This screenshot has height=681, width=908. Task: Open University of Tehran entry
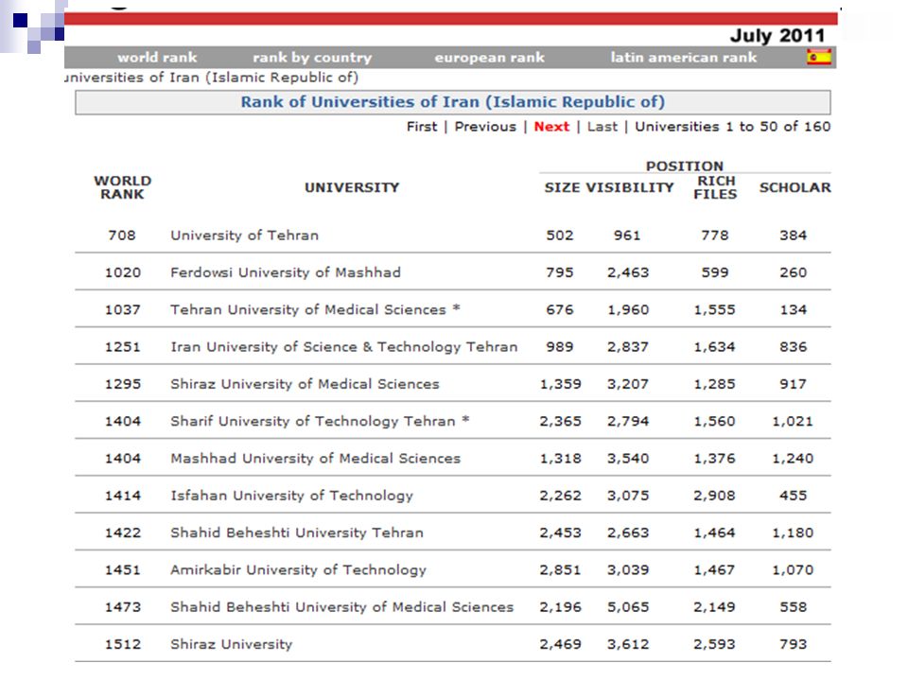[244, 236]
